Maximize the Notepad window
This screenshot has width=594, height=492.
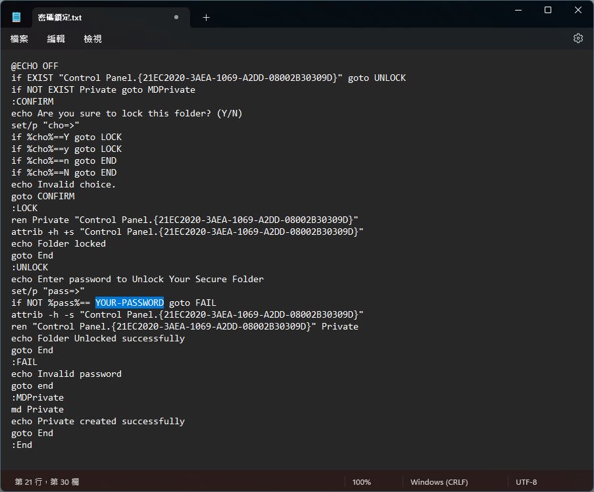click(548, 11)
